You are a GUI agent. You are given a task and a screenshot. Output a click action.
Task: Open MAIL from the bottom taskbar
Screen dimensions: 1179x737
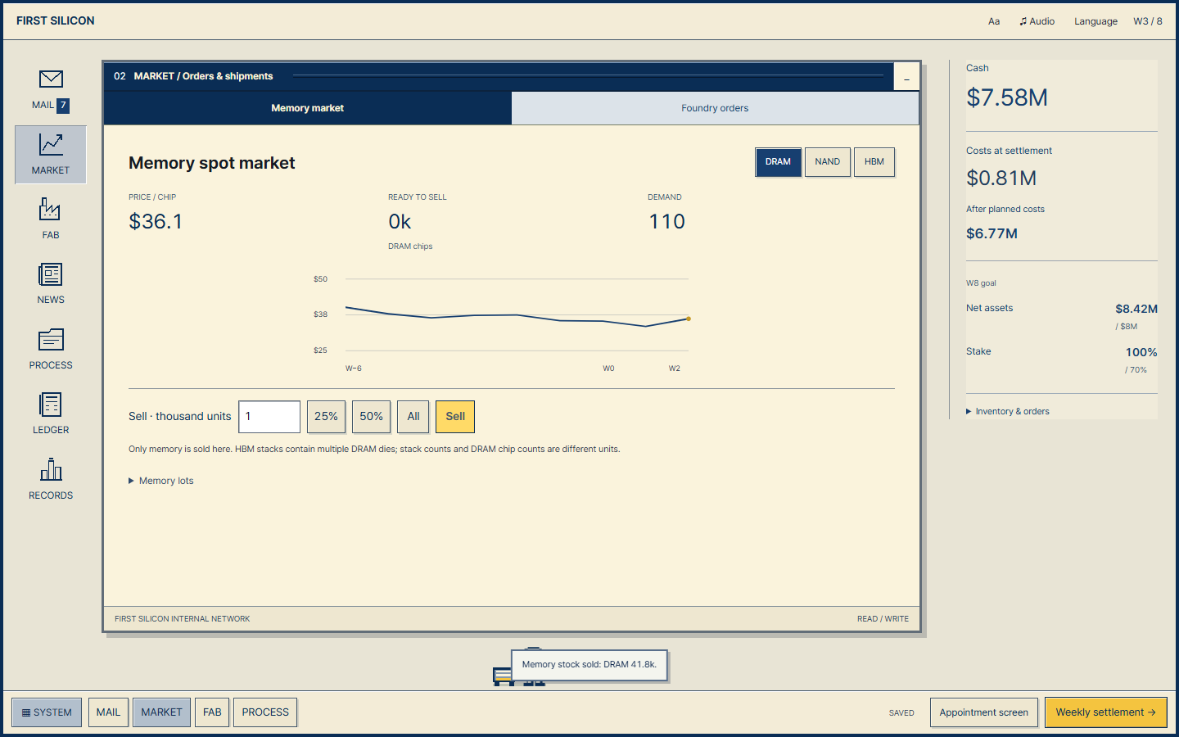tap(108, 712)
